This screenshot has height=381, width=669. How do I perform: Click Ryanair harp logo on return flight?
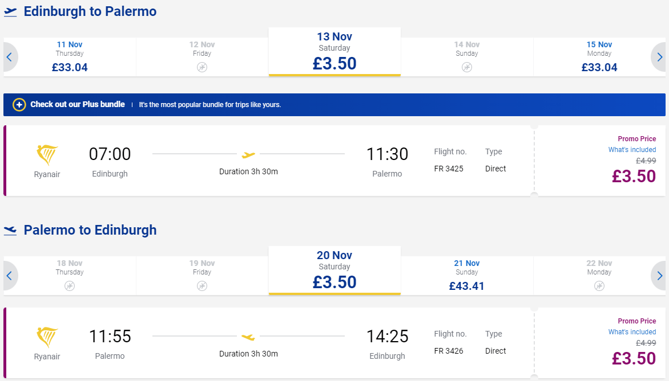(x=47, y=337)
